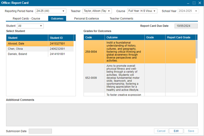Screen dimensions: 204x136
Task: Select student Chen, Olivia
Action: [x=27, y=49]
